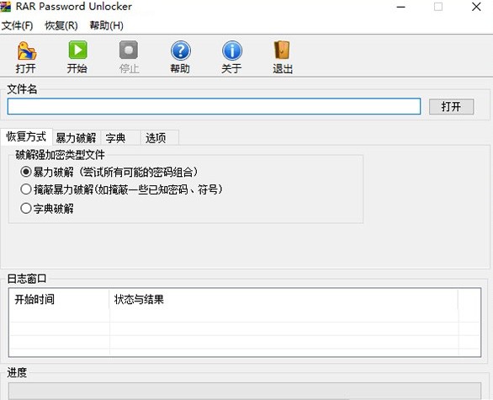Select the 暴力破解 brute-force radio option
Image resolution: width=493 pixels, height=400 pixels.
click(x=26, y=172)
